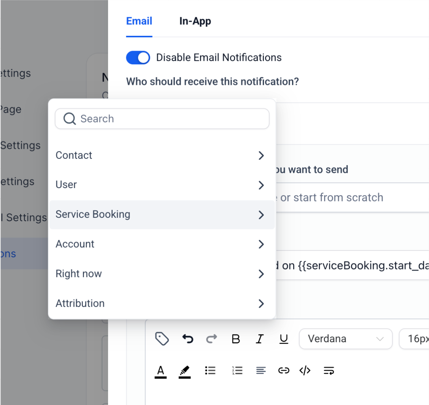Expand the User merge field group

tap(162, 185)
